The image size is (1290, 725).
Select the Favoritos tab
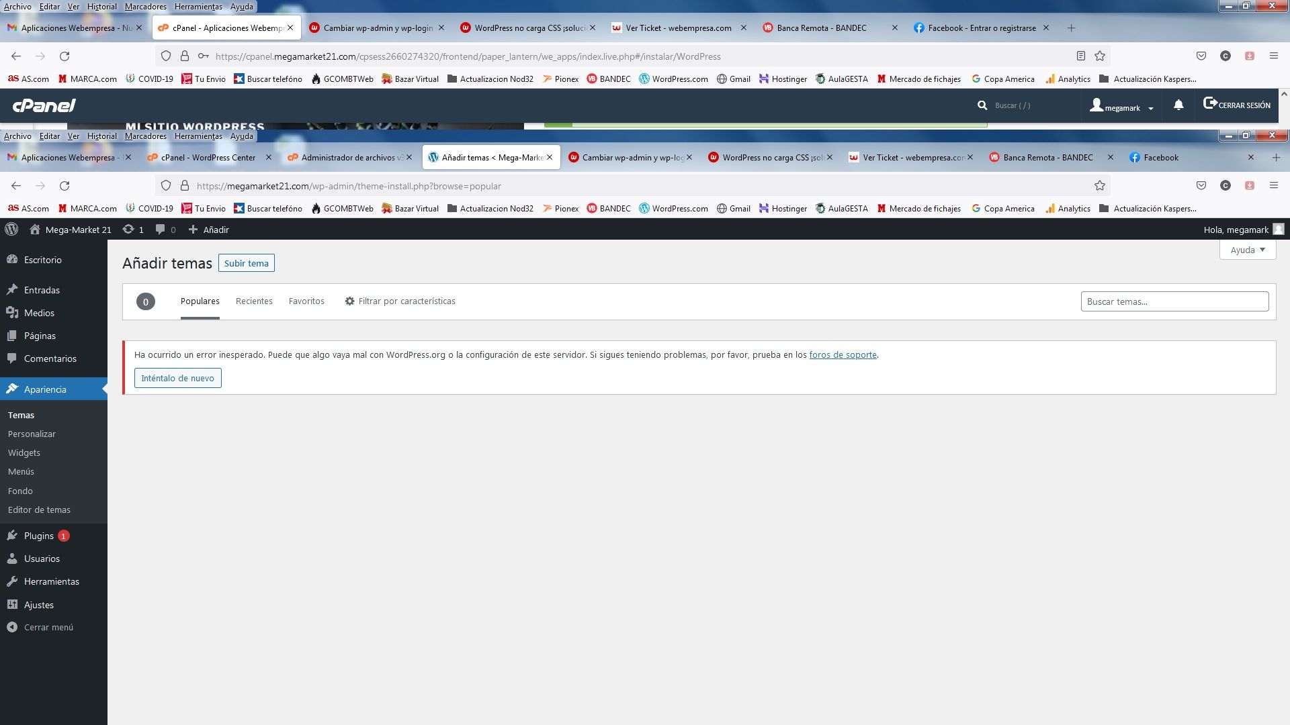tap(306, 301)
